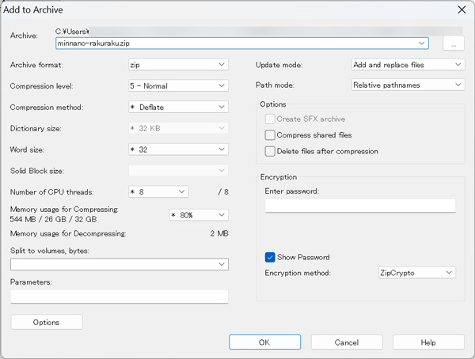This screenshot has height=359, width=475.
Task: Click the Parameters text field
Action: 120,297
